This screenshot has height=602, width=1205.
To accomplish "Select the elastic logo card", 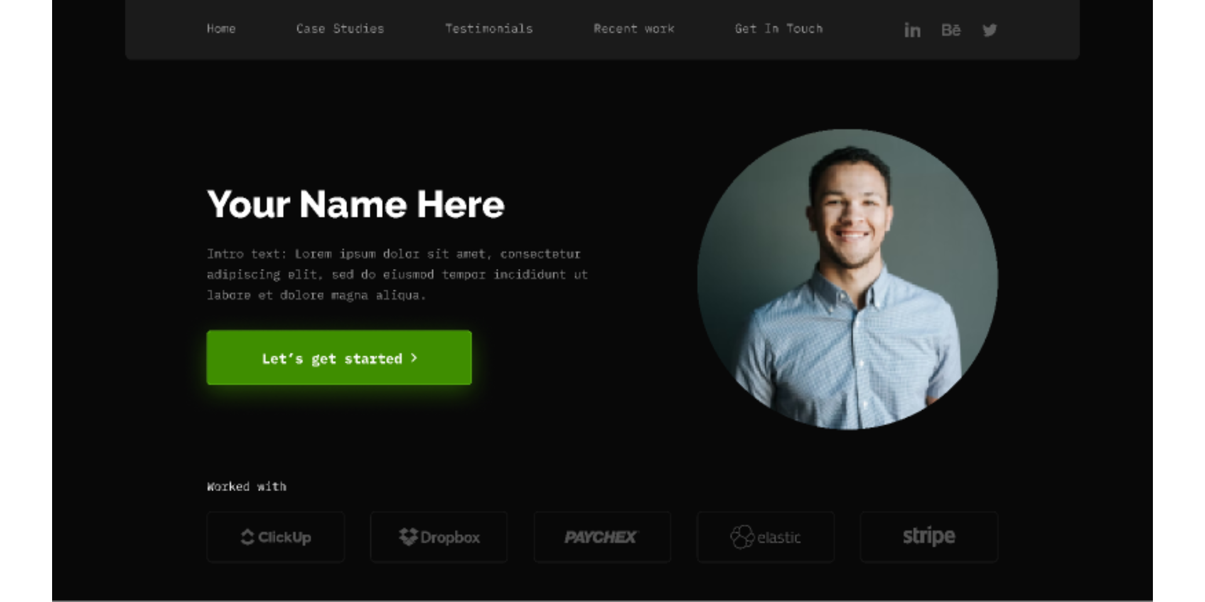I will click(x=765, y=537).
